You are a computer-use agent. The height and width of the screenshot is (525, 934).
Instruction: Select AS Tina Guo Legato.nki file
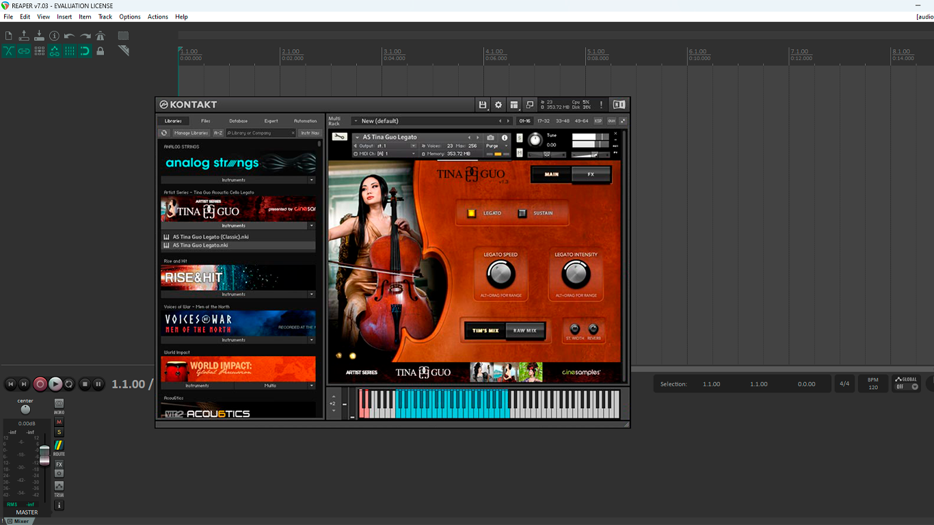click(238, 245)
